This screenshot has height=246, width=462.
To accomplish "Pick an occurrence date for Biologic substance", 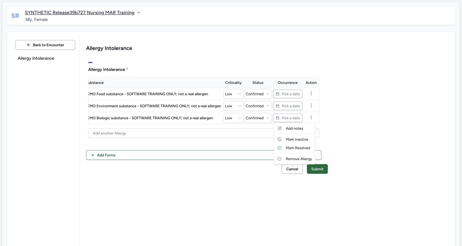I will pos(288,118).
